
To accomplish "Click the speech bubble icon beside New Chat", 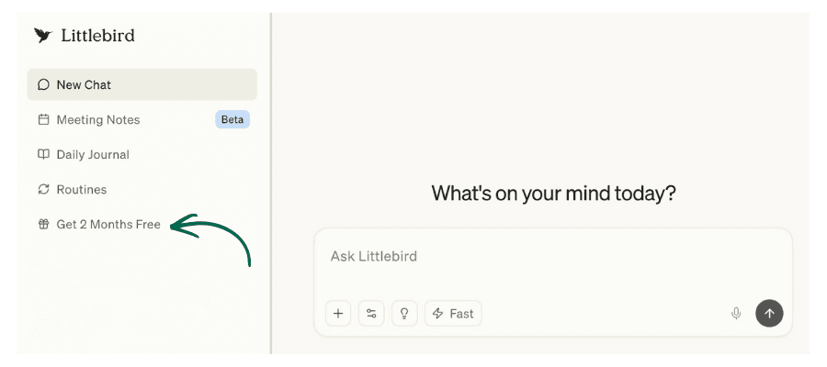I will [x=43, y=84].
